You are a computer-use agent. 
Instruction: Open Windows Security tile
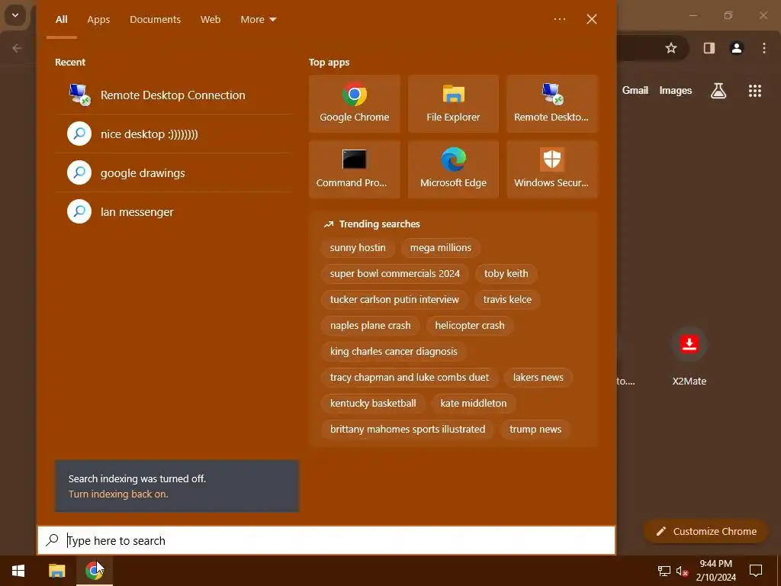(552, 169)
